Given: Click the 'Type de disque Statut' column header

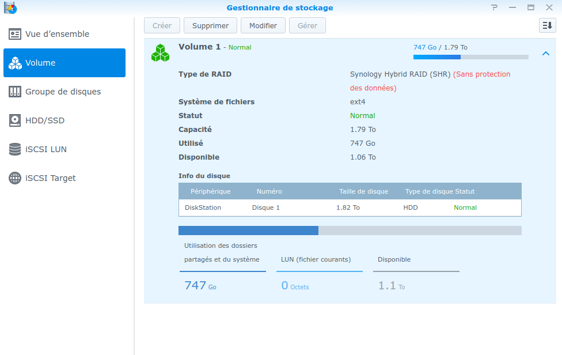Looking at the screenshot, I should click(440, 191).
